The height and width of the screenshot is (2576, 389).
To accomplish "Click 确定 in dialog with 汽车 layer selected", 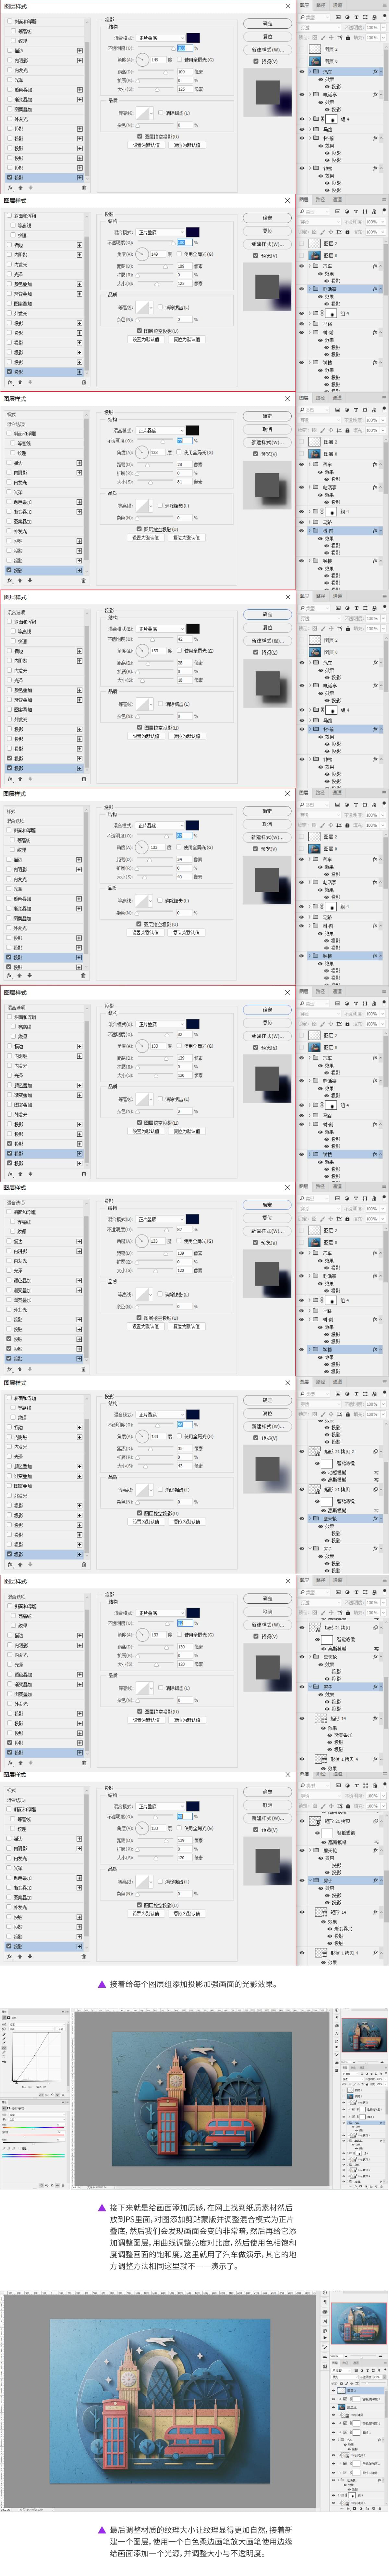I will pos(267,23).
